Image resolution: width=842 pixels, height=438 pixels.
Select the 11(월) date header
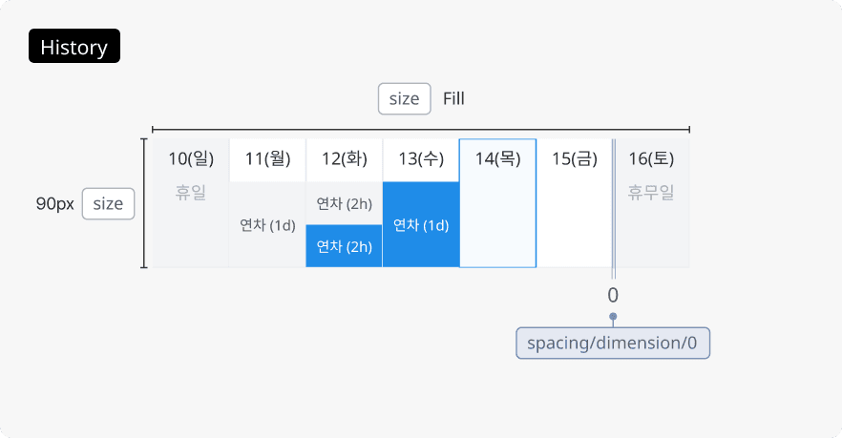pos(267,159)
